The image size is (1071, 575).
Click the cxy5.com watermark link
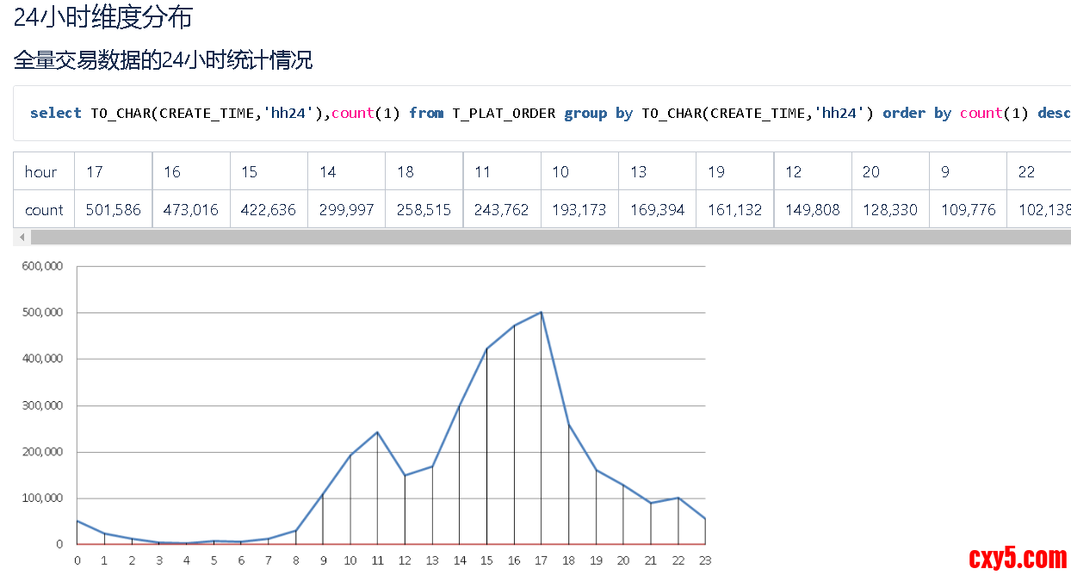1017,558
